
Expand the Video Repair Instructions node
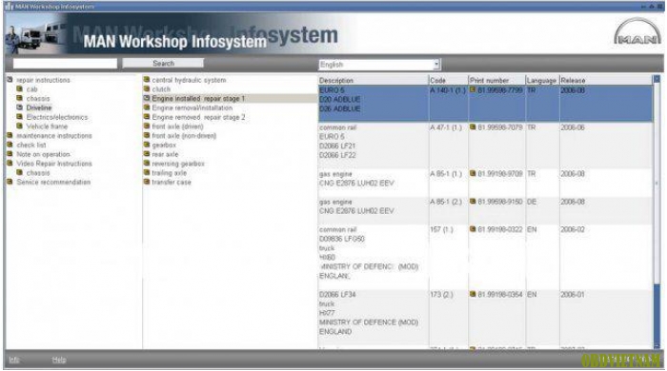pyautogui.click(x=10, y=163)
